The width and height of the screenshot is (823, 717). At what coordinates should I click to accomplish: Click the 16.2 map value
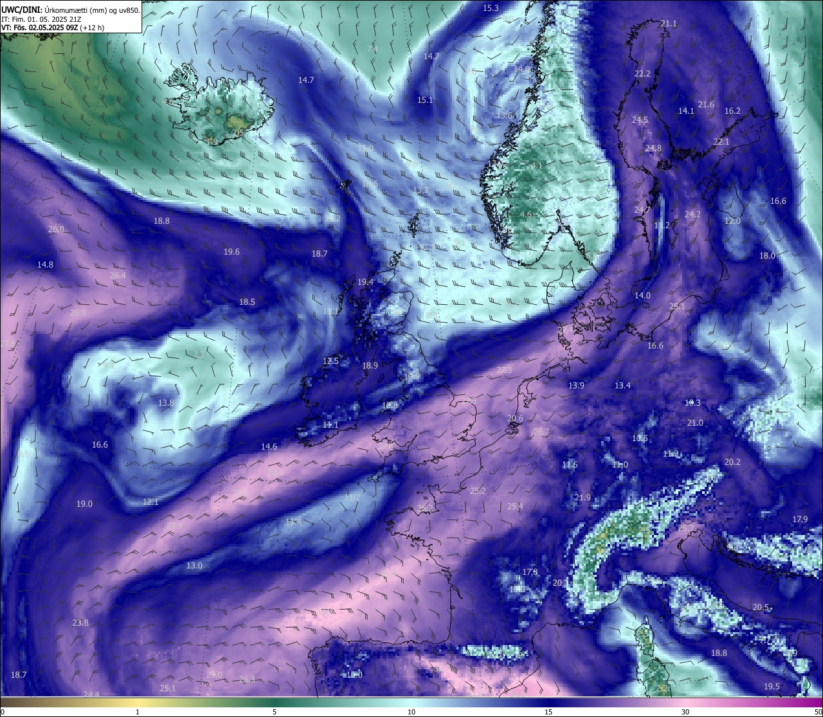pos(732,111)
